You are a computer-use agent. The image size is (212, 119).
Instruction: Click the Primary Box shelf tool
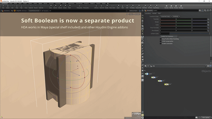click(x=79, y=6)
